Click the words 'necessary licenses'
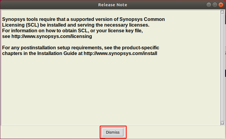The height and width of the screenshot is (139, 226). click(x=126, y=25)
